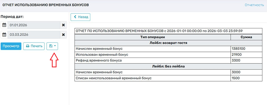This screenshot has height=105, width=267.
Task: Open the floppy disk save dropdown
Action: click(x=52, y=46)
